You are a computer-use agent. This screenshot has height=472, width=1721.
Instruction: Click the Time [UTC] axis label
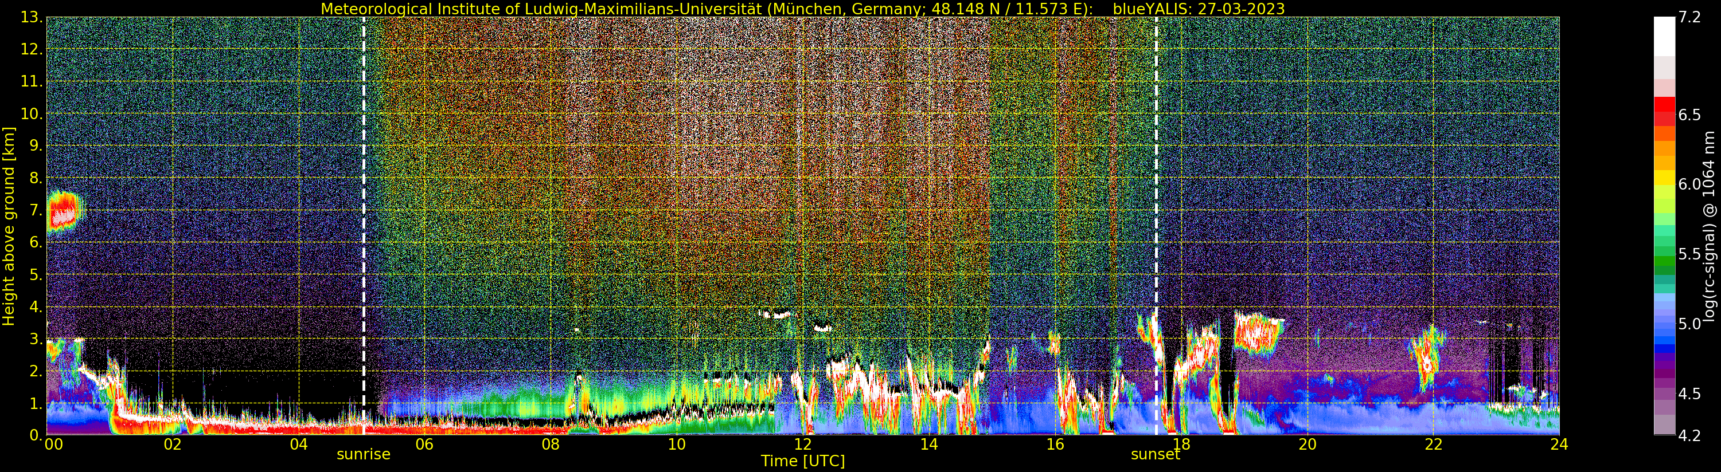(x=803, y=461)
